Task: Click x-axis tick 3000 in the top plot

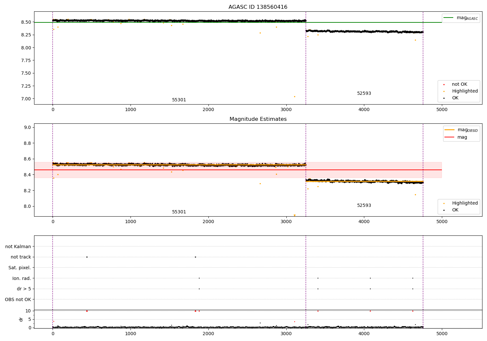Action: tap(286, 110)
